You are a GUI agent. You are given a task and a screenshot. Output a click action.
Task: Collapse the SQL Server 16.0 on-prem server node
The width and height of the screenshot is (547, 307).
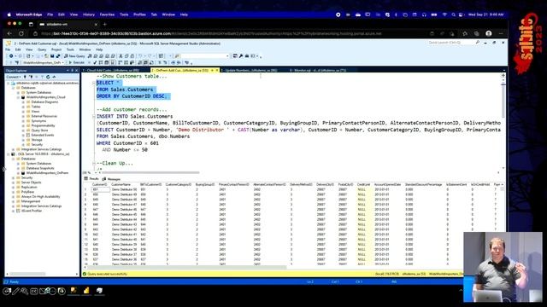(x=9, y=153)
